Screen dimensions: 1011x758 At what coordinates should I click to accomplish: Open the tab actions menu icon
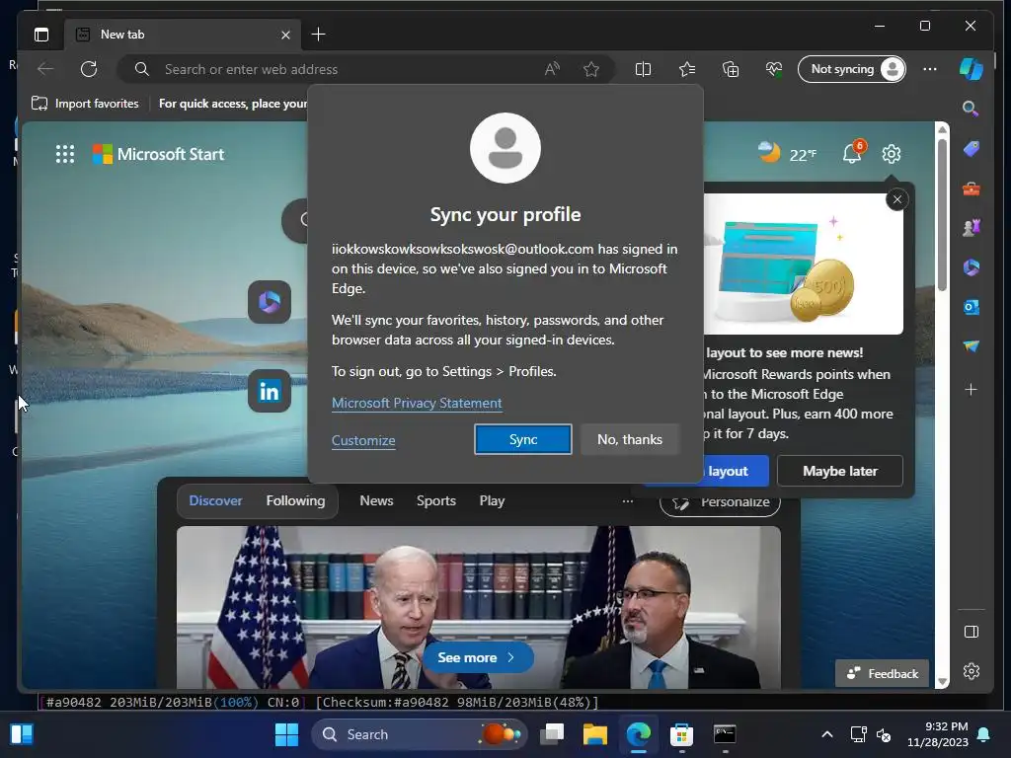(x=41, y=35)
